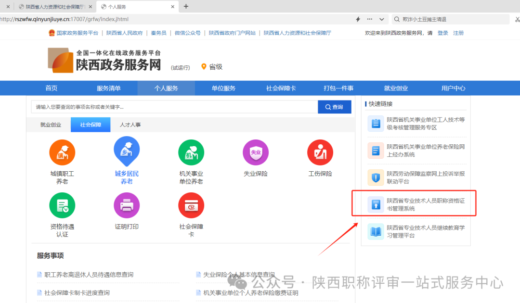
Task: Click the 查询 search button
Action: click(x=334, y=107)
